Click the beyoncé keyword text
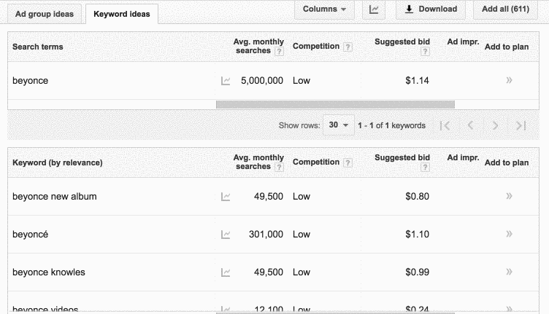 [x=30, y=234]
